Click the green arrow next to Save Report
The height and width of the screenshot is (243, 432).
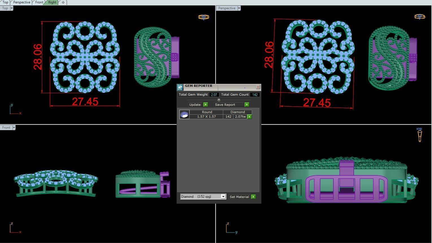247,105
